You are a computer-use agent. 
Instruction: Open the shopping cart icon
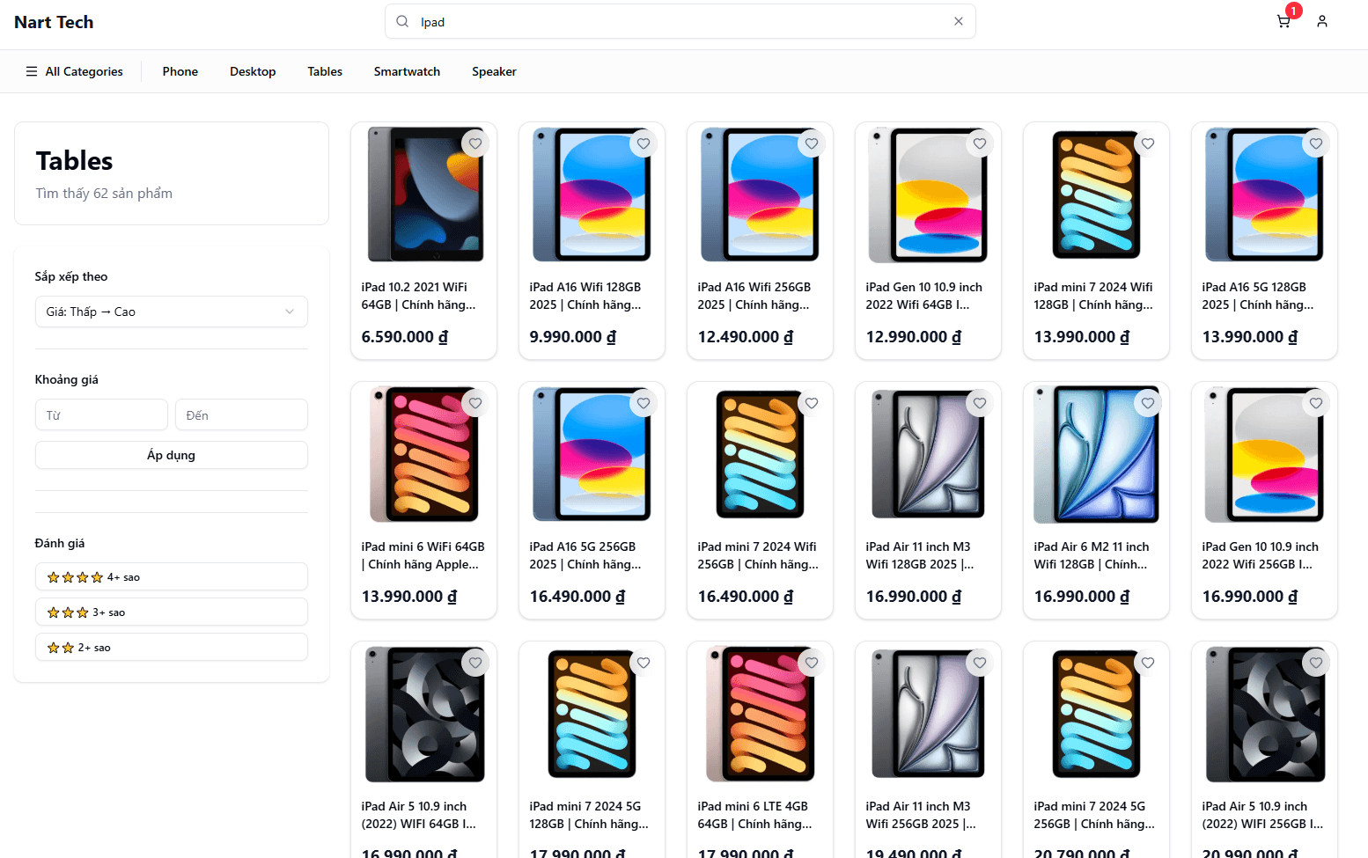(x=1283, y=20)
